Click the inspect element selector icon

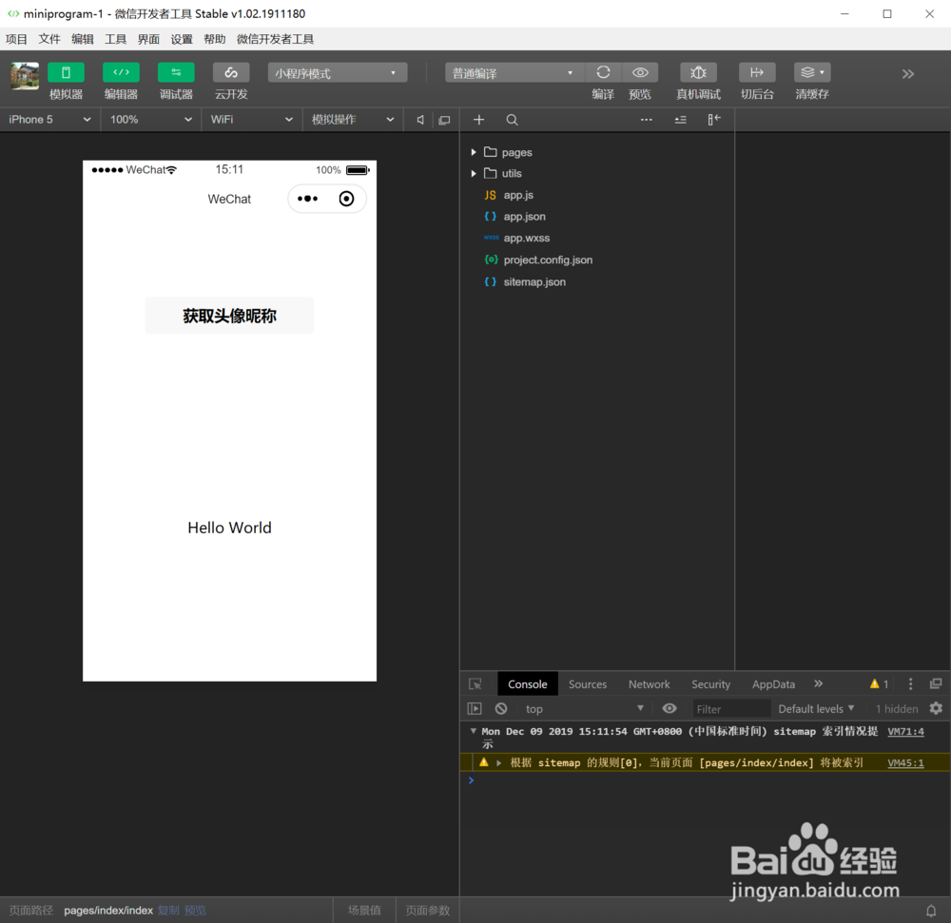(475, 684)
